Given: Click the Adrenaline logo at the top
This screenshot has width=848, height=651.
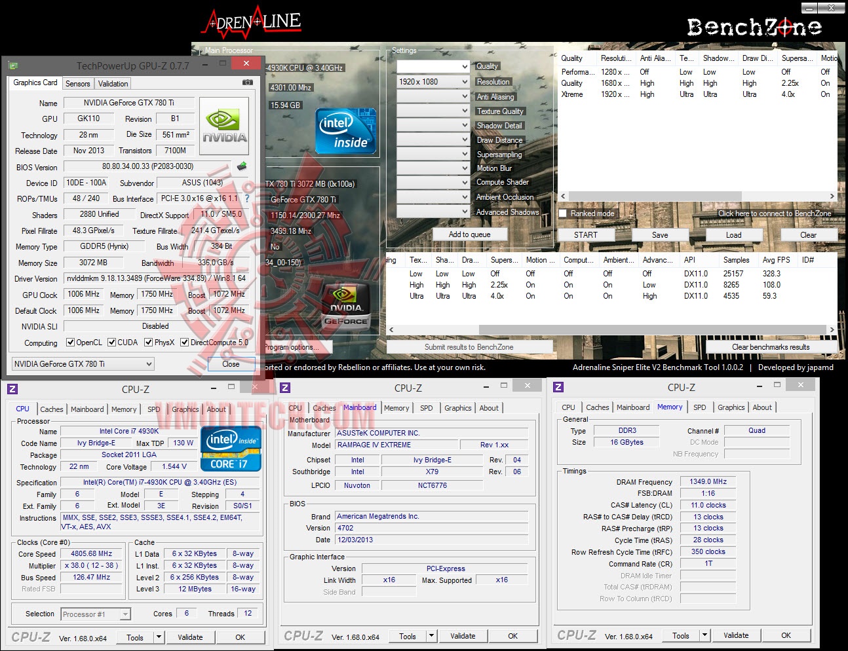Looking at the screenshot, I should 252,24.
